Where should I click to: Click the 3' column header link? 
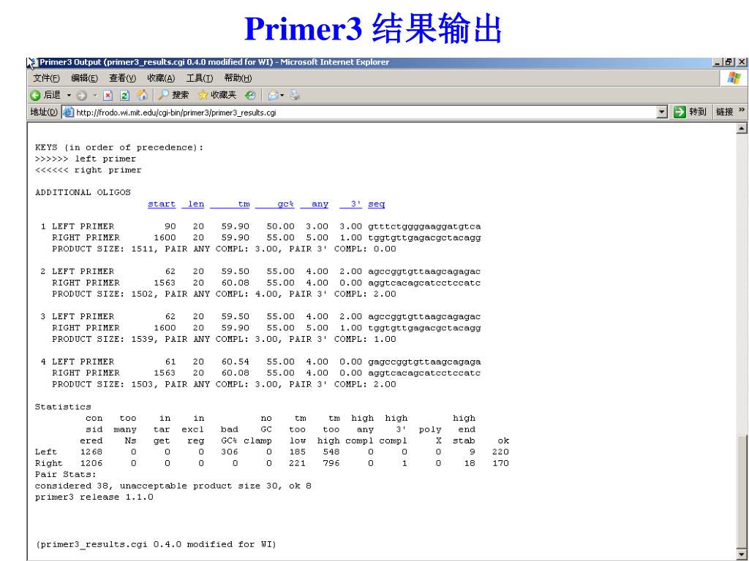(350, 205)
